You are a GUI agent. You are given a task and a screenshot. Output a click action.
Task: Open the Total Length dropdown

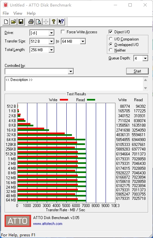click(x=51, y=50)
